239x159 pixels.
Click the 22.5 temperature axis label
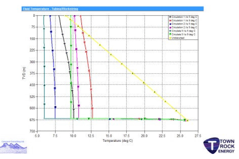162,136
